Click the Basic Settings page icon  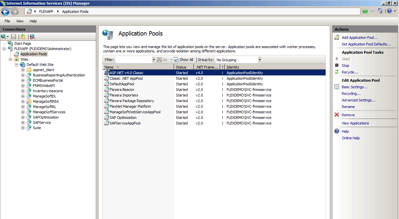pyautogui.click(x=337, y=87)
